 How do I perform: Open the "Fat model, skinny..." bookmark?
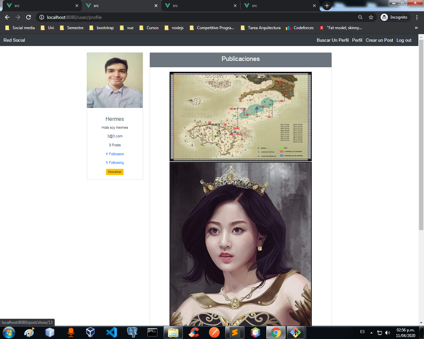coord(341,28)
